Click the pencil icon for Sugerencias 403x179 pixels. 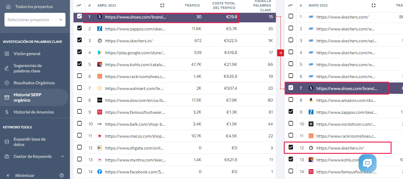click(7, 68)
